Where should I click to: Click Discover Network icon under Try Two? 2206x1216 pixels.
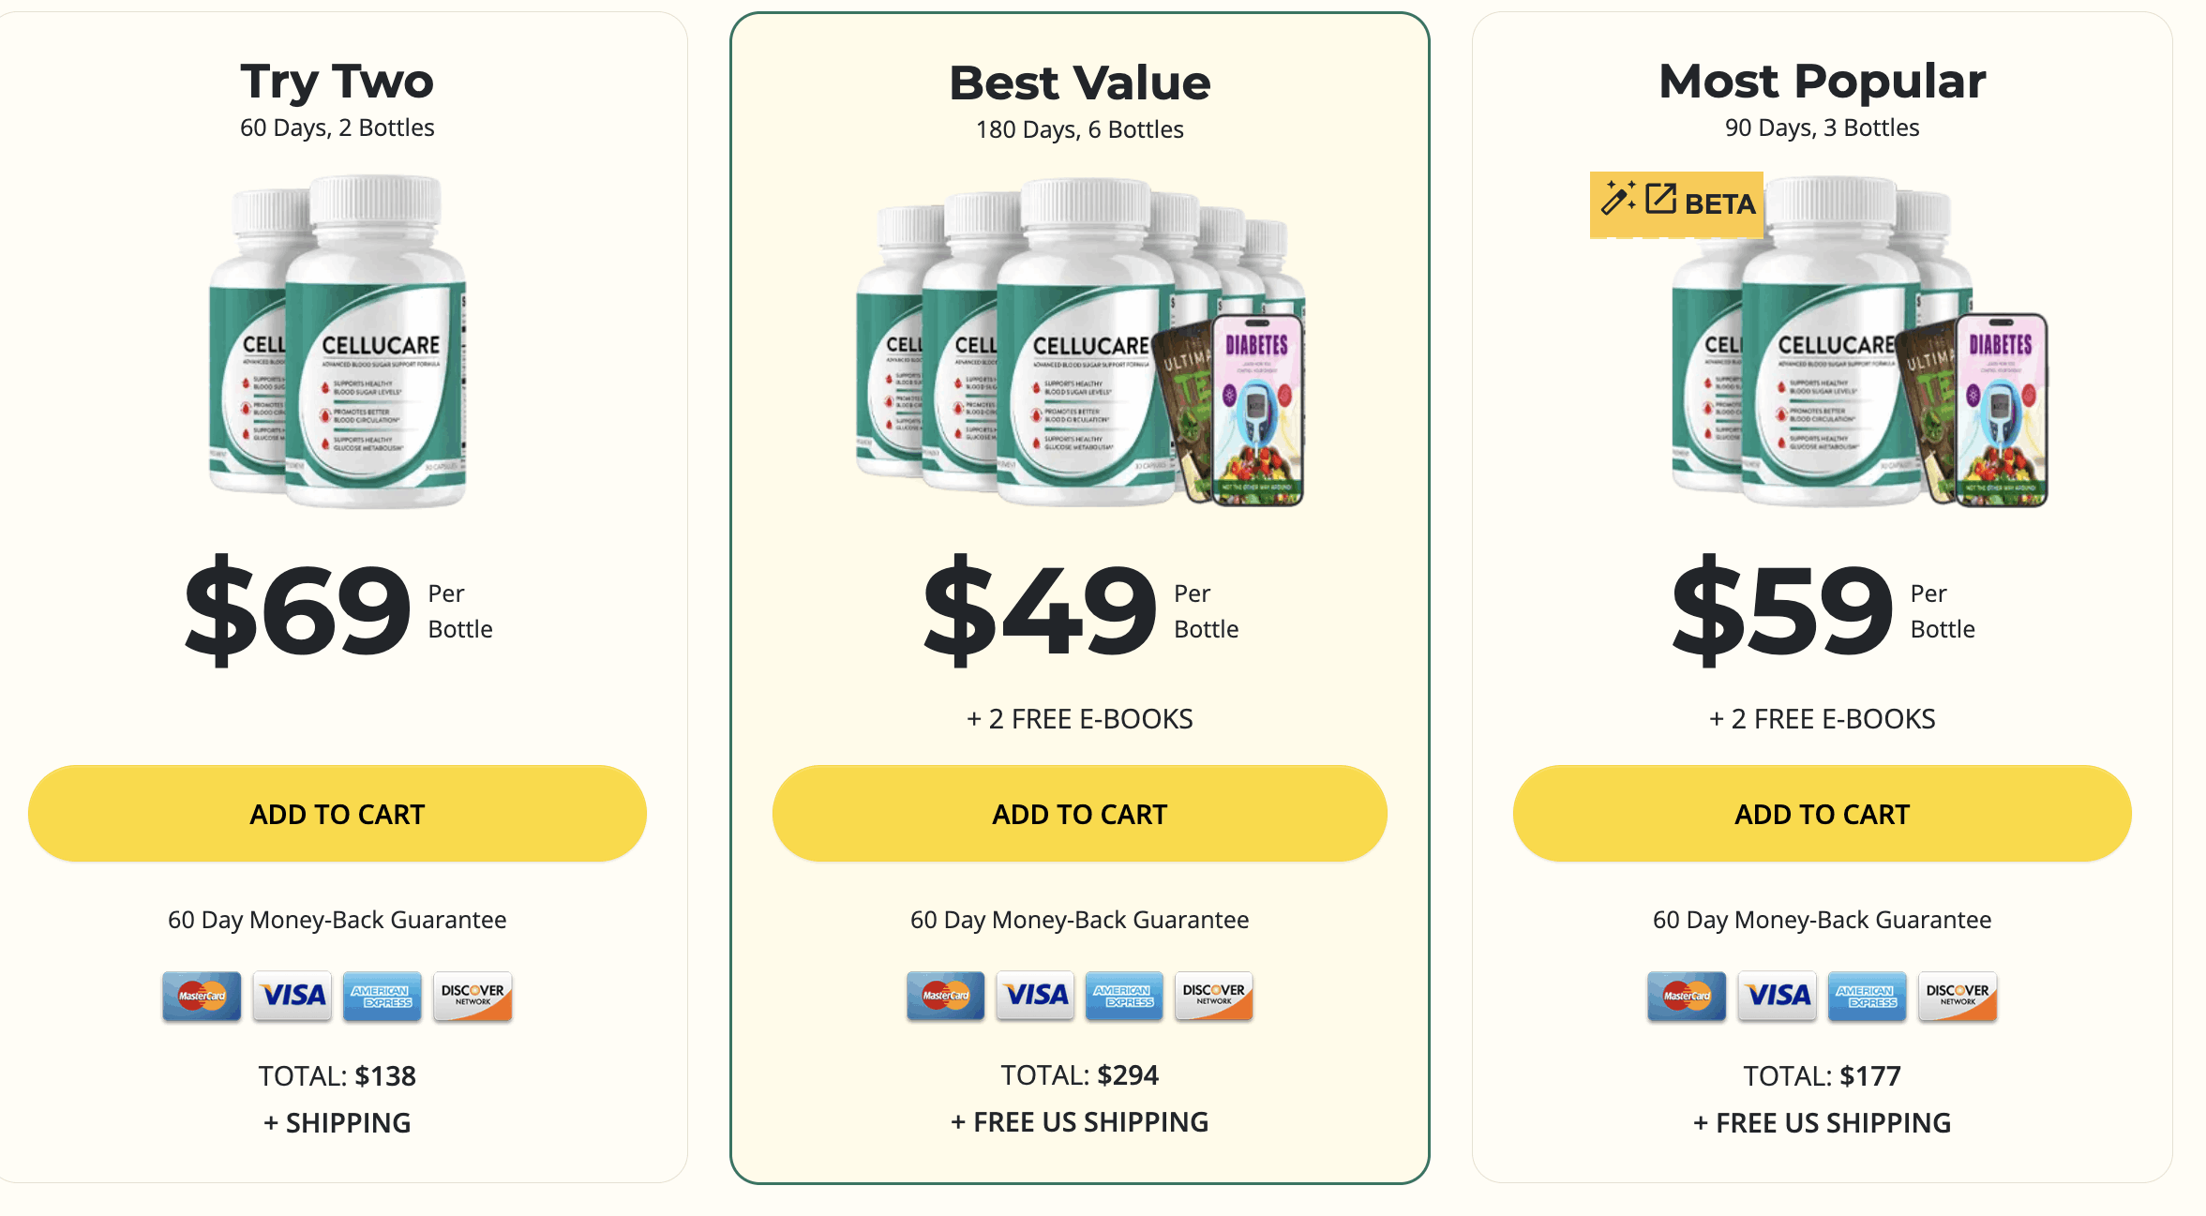(473, 996)
